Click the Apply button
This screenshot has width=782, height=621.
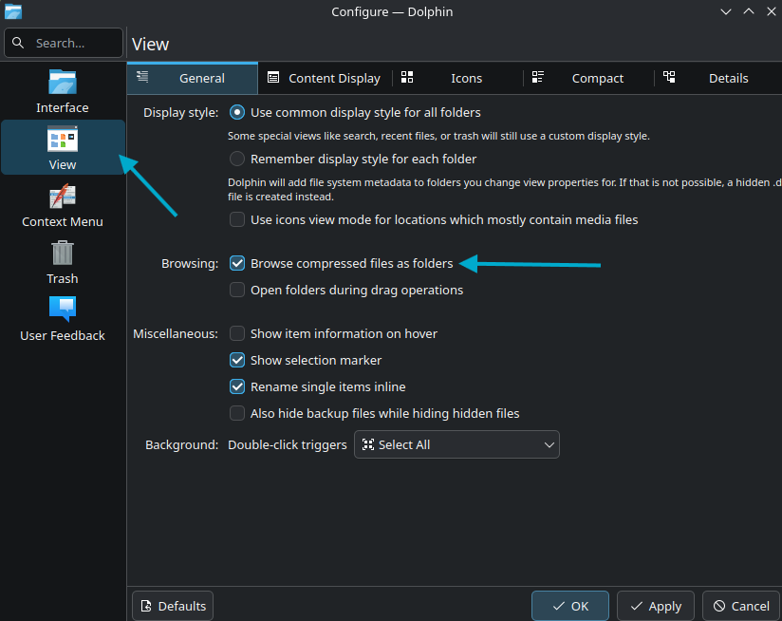tap(656, 606)
